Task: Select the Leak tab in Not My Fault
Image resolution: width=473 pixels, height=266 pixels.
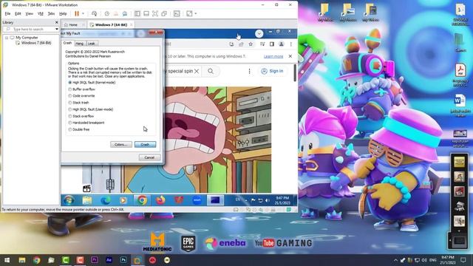Action: tap(92, 44)
